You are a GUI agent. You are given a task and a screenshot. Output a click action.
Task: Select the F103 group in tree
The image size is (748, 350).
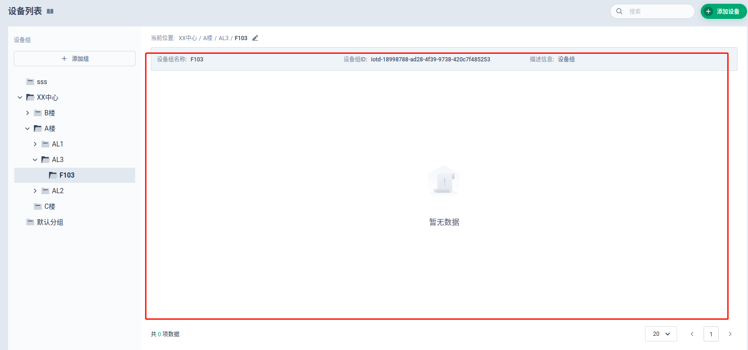pyautogui.click(x=67, y=175)
